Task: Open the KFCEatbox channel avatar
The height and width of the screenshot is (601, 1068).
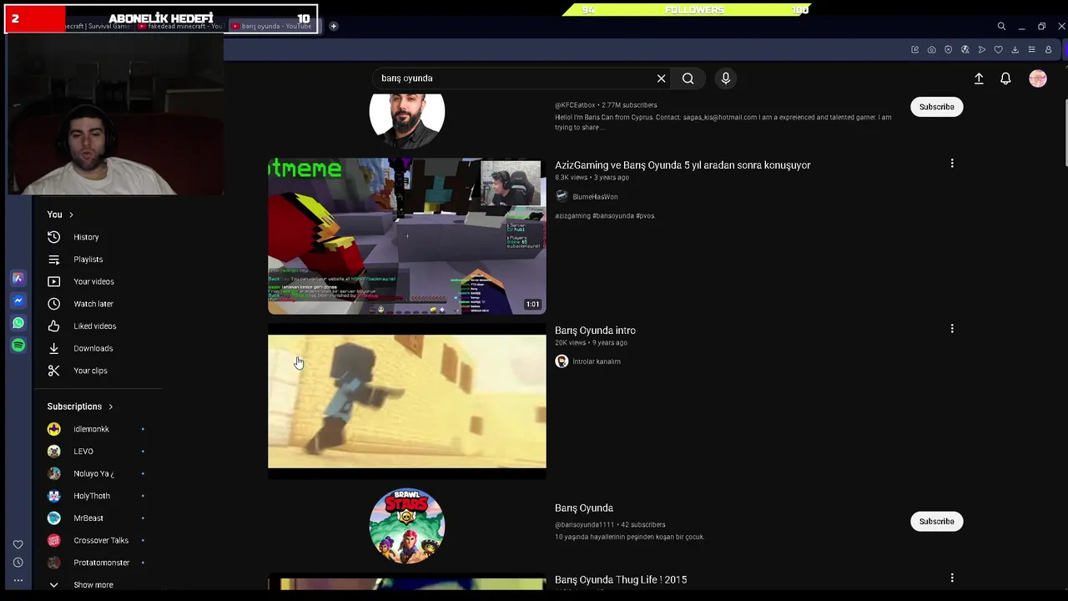Action: tap(407, 121)
